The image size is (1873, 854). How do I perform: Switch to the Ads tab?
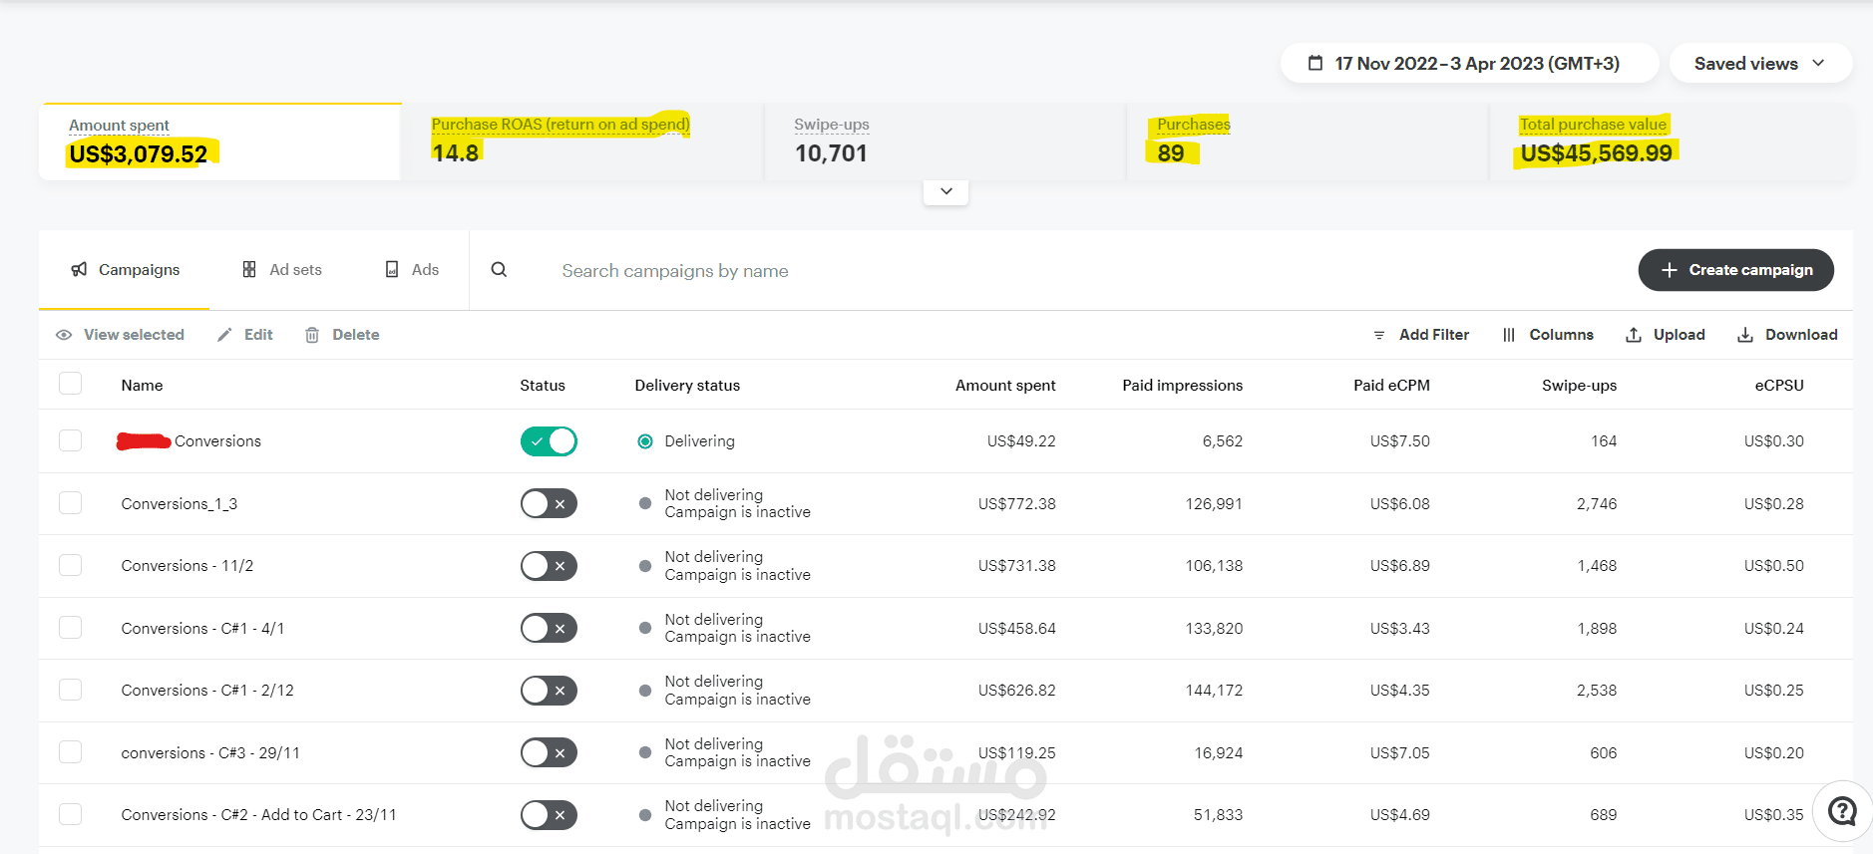point(412,270)
